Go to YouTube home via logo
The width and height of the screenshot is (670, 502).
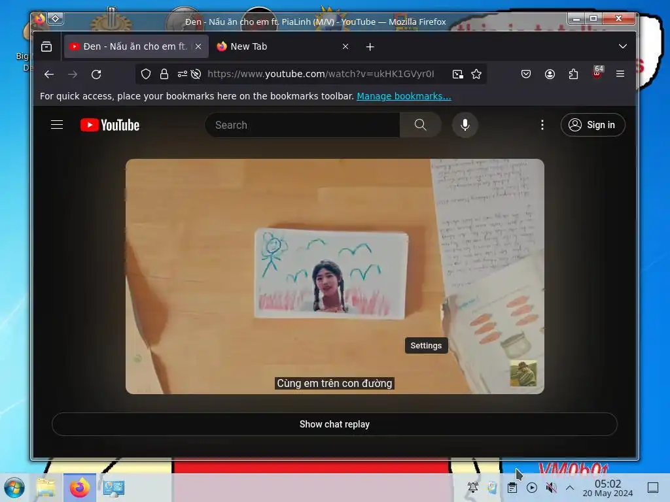110,125
